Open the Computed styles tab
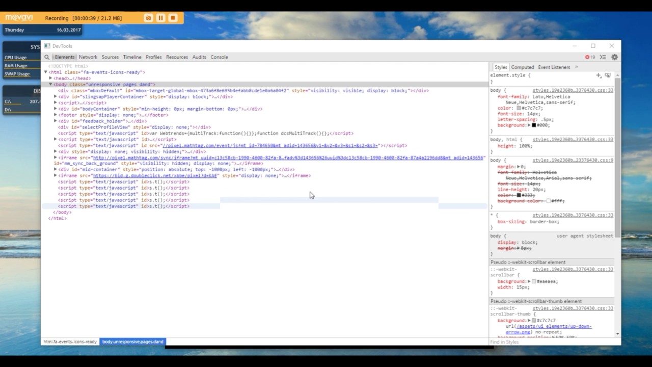Screen dimensions: 652x367 (523, 67)
